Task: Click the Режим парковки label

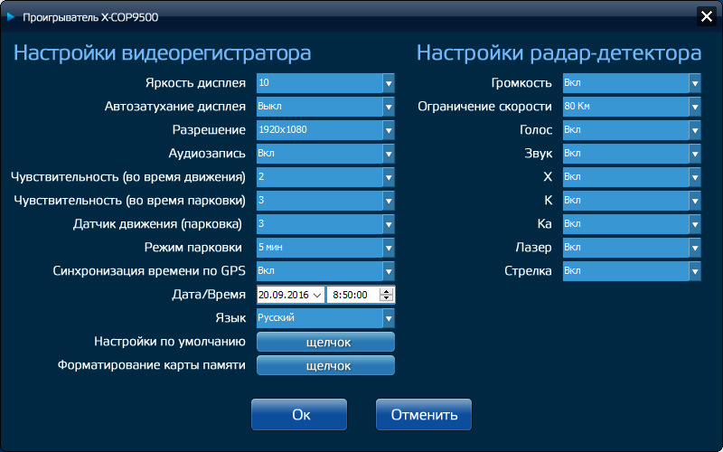Action: click(x=193, y=248)
